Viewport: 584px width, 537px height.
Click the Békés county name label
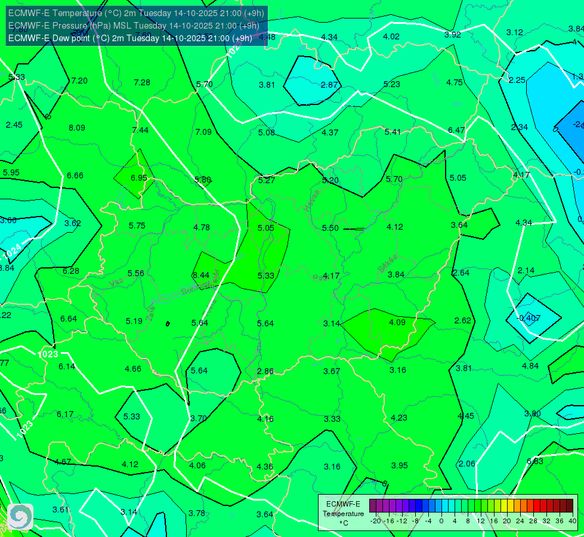tap(388, 264)
